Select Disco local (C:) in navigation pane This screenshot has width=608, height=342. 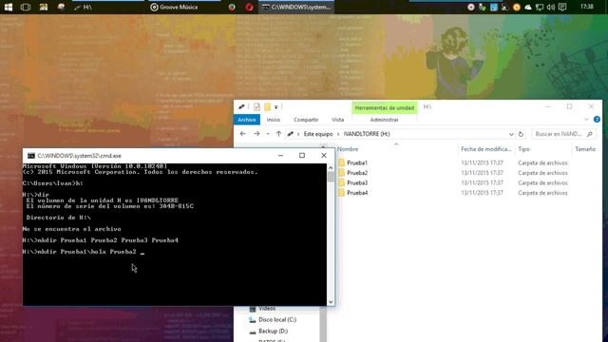(x=277, y=320)
